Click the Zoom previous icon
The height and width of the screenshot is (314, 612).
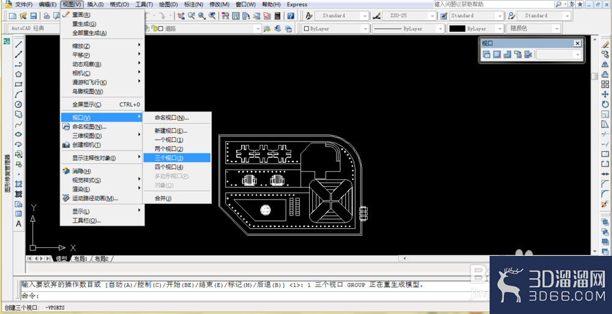point(212,16)
